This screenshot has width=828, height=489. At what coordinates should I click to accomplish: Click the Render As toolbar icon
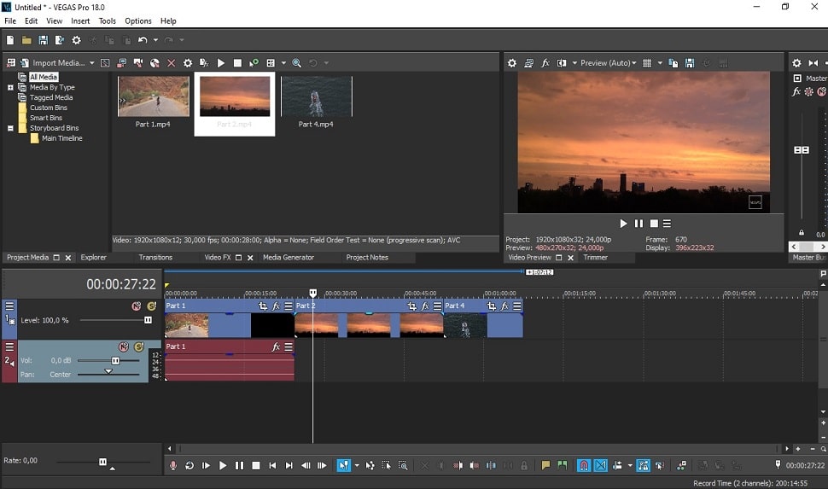click(60, 40)
